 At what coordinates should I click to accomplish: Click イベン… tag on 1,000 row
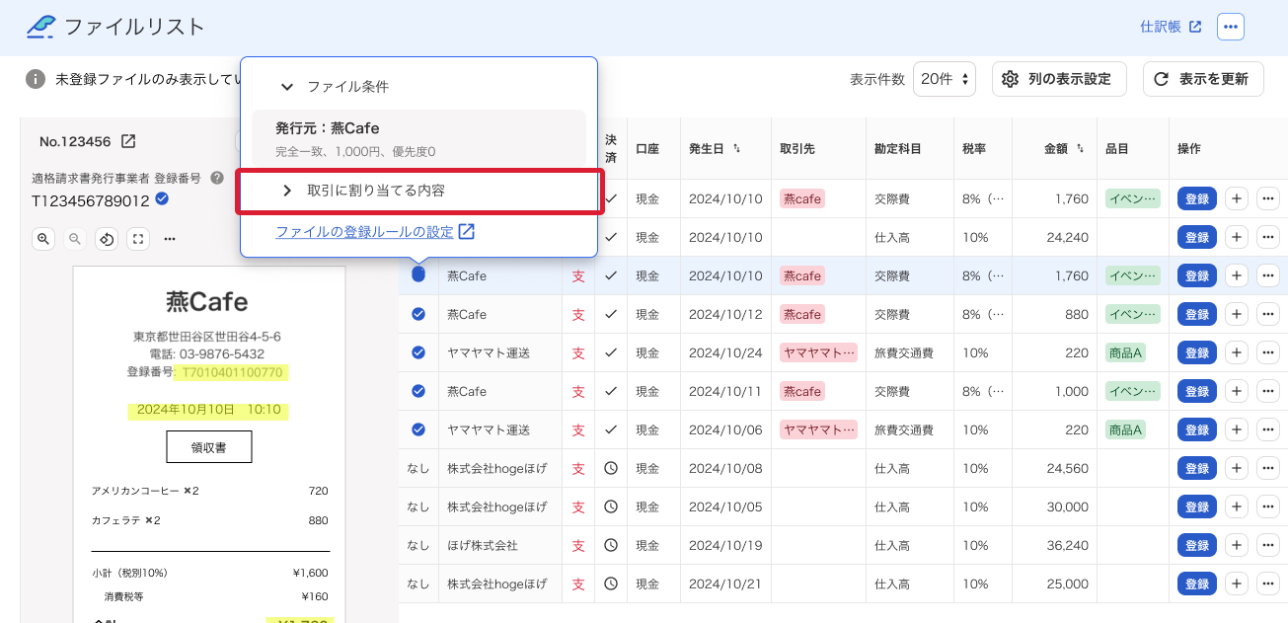click(x=1132, y=391)
